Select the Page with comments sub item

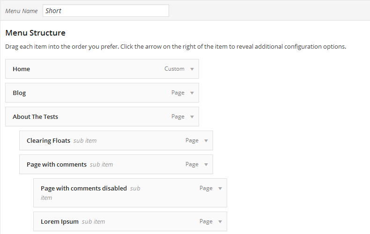[x=116, y=164]
